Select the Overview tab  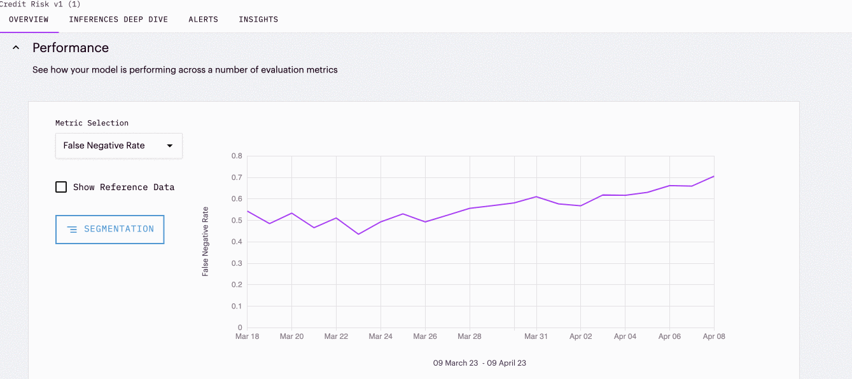tap(29, 19)
